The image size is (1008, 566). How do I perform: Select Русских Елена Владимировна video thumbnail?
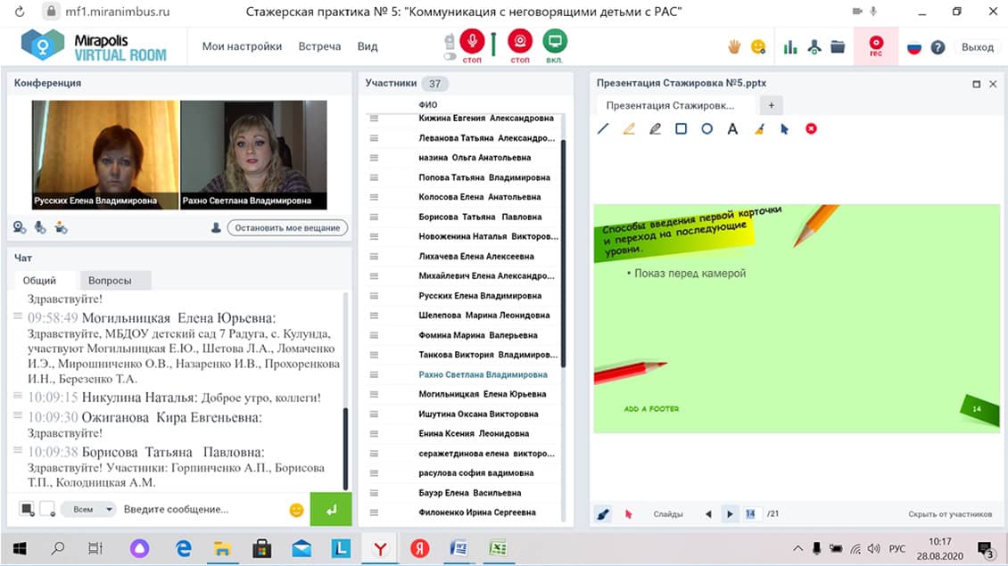[x=105, y=155]
